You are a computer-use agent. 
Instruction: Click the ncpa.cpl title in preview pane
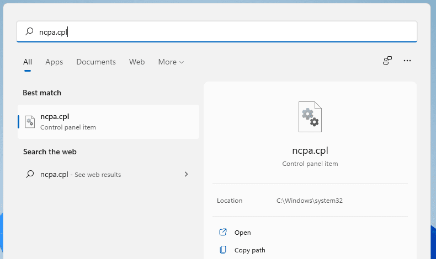310,150
